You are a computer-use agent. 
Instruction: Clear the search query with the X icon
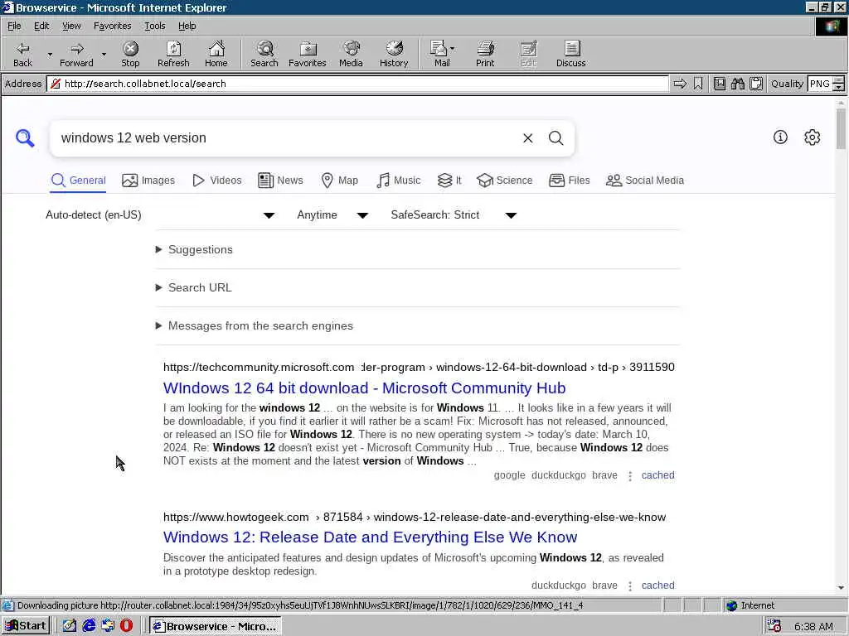tap(528, 138)
